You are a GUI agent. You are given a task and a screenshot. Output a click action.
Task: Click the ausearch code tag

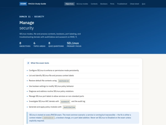[x=65, y=102]
